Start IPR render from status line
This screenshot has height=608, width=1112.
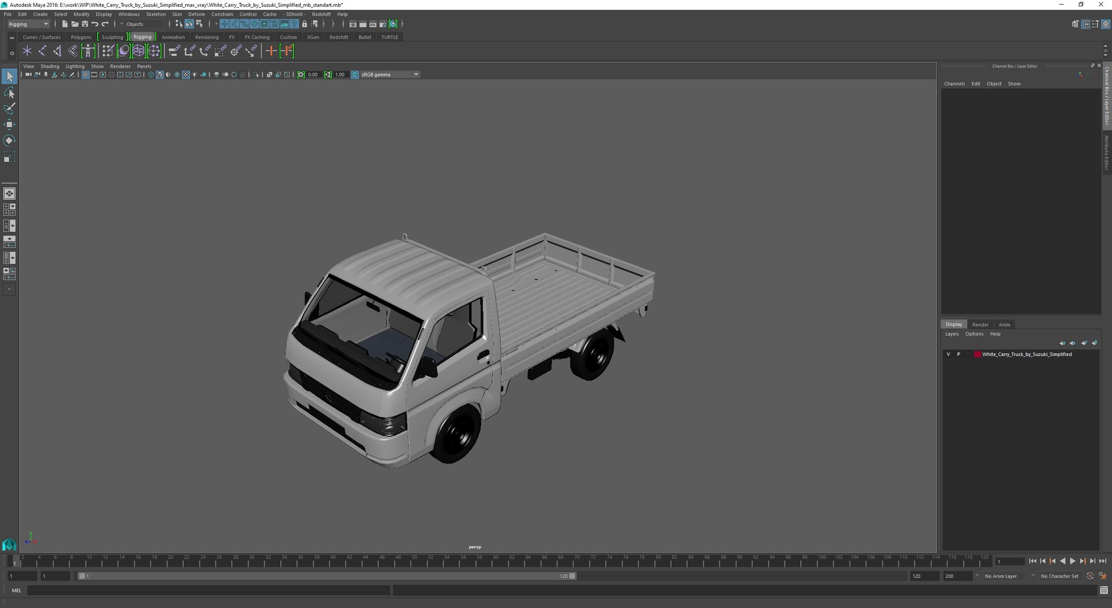click(373, 24)
